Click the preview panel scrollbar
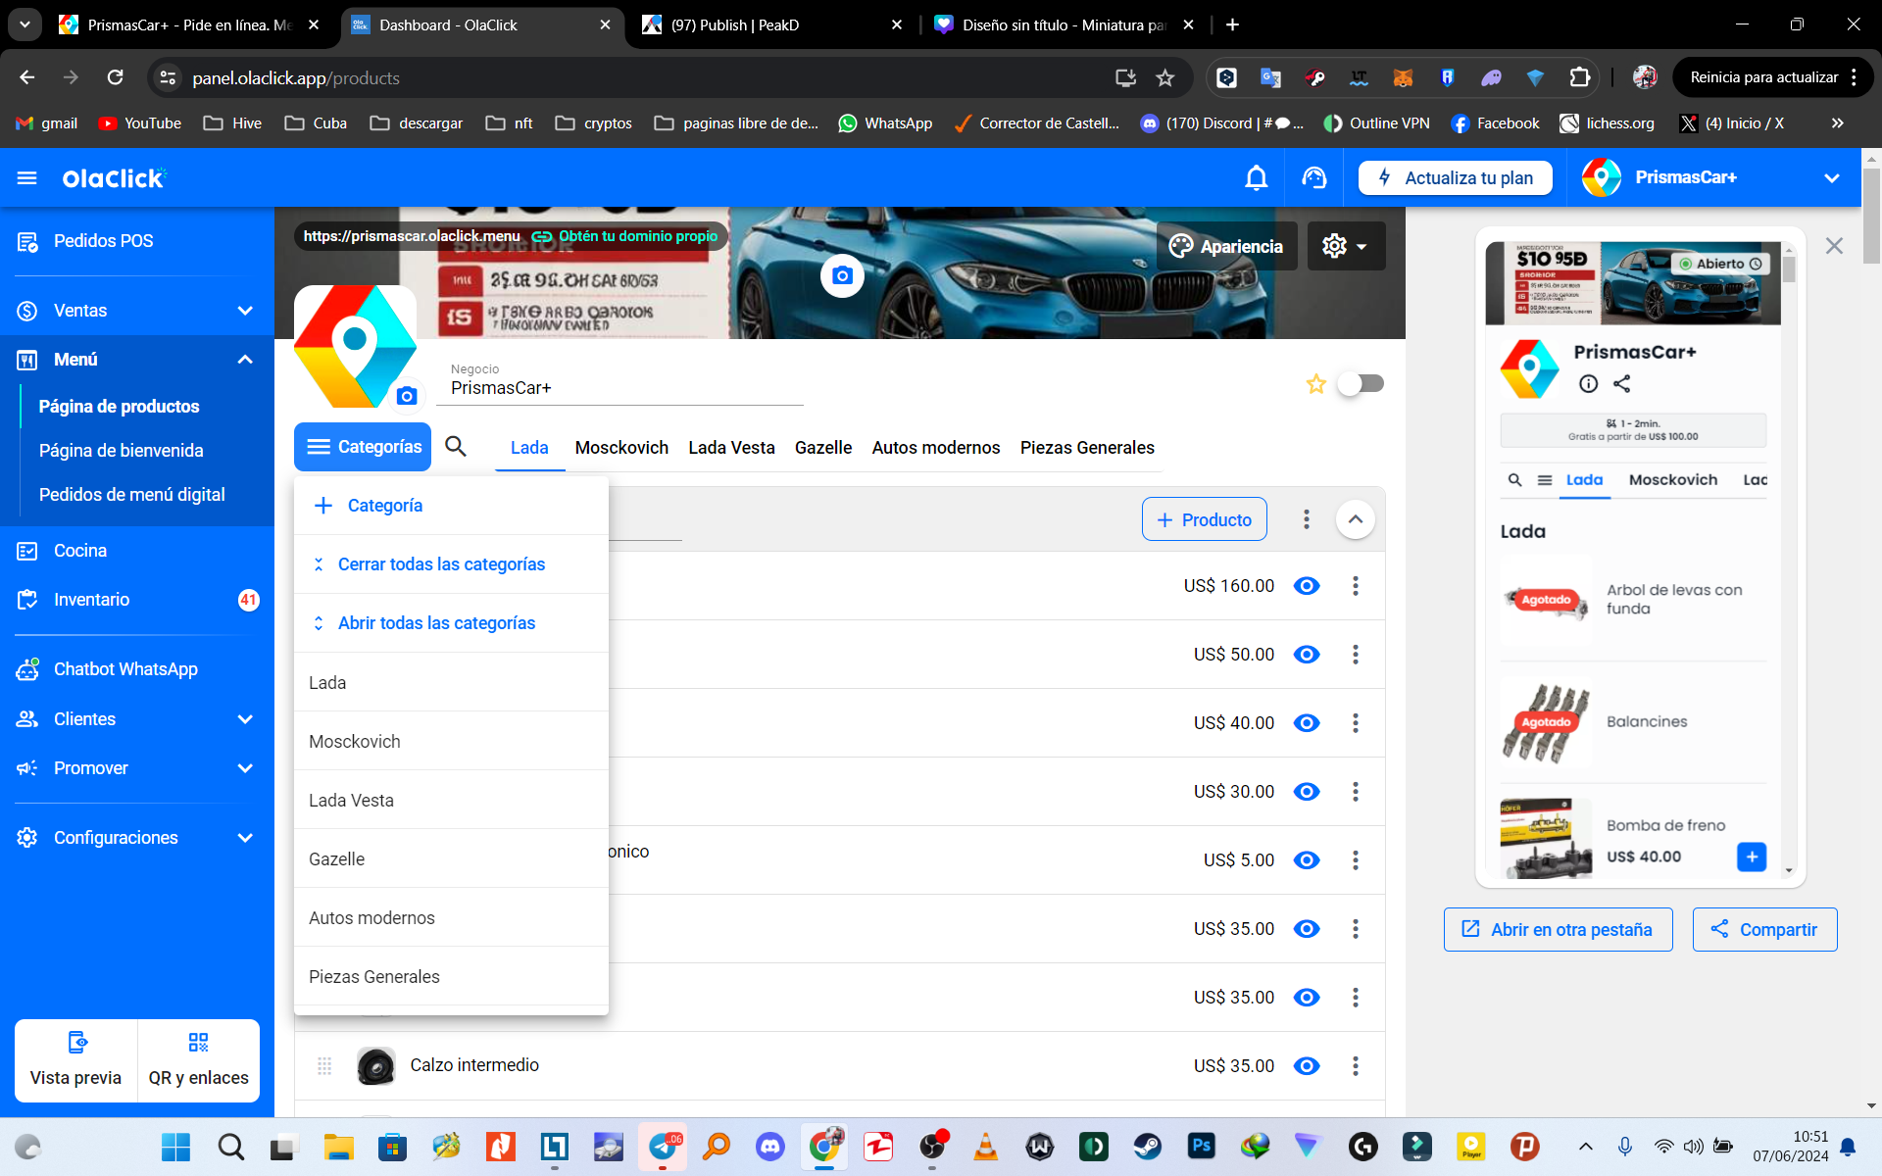This screenshot has height=1176, width=1882. pyautogui.click(x=1789, y=269)
